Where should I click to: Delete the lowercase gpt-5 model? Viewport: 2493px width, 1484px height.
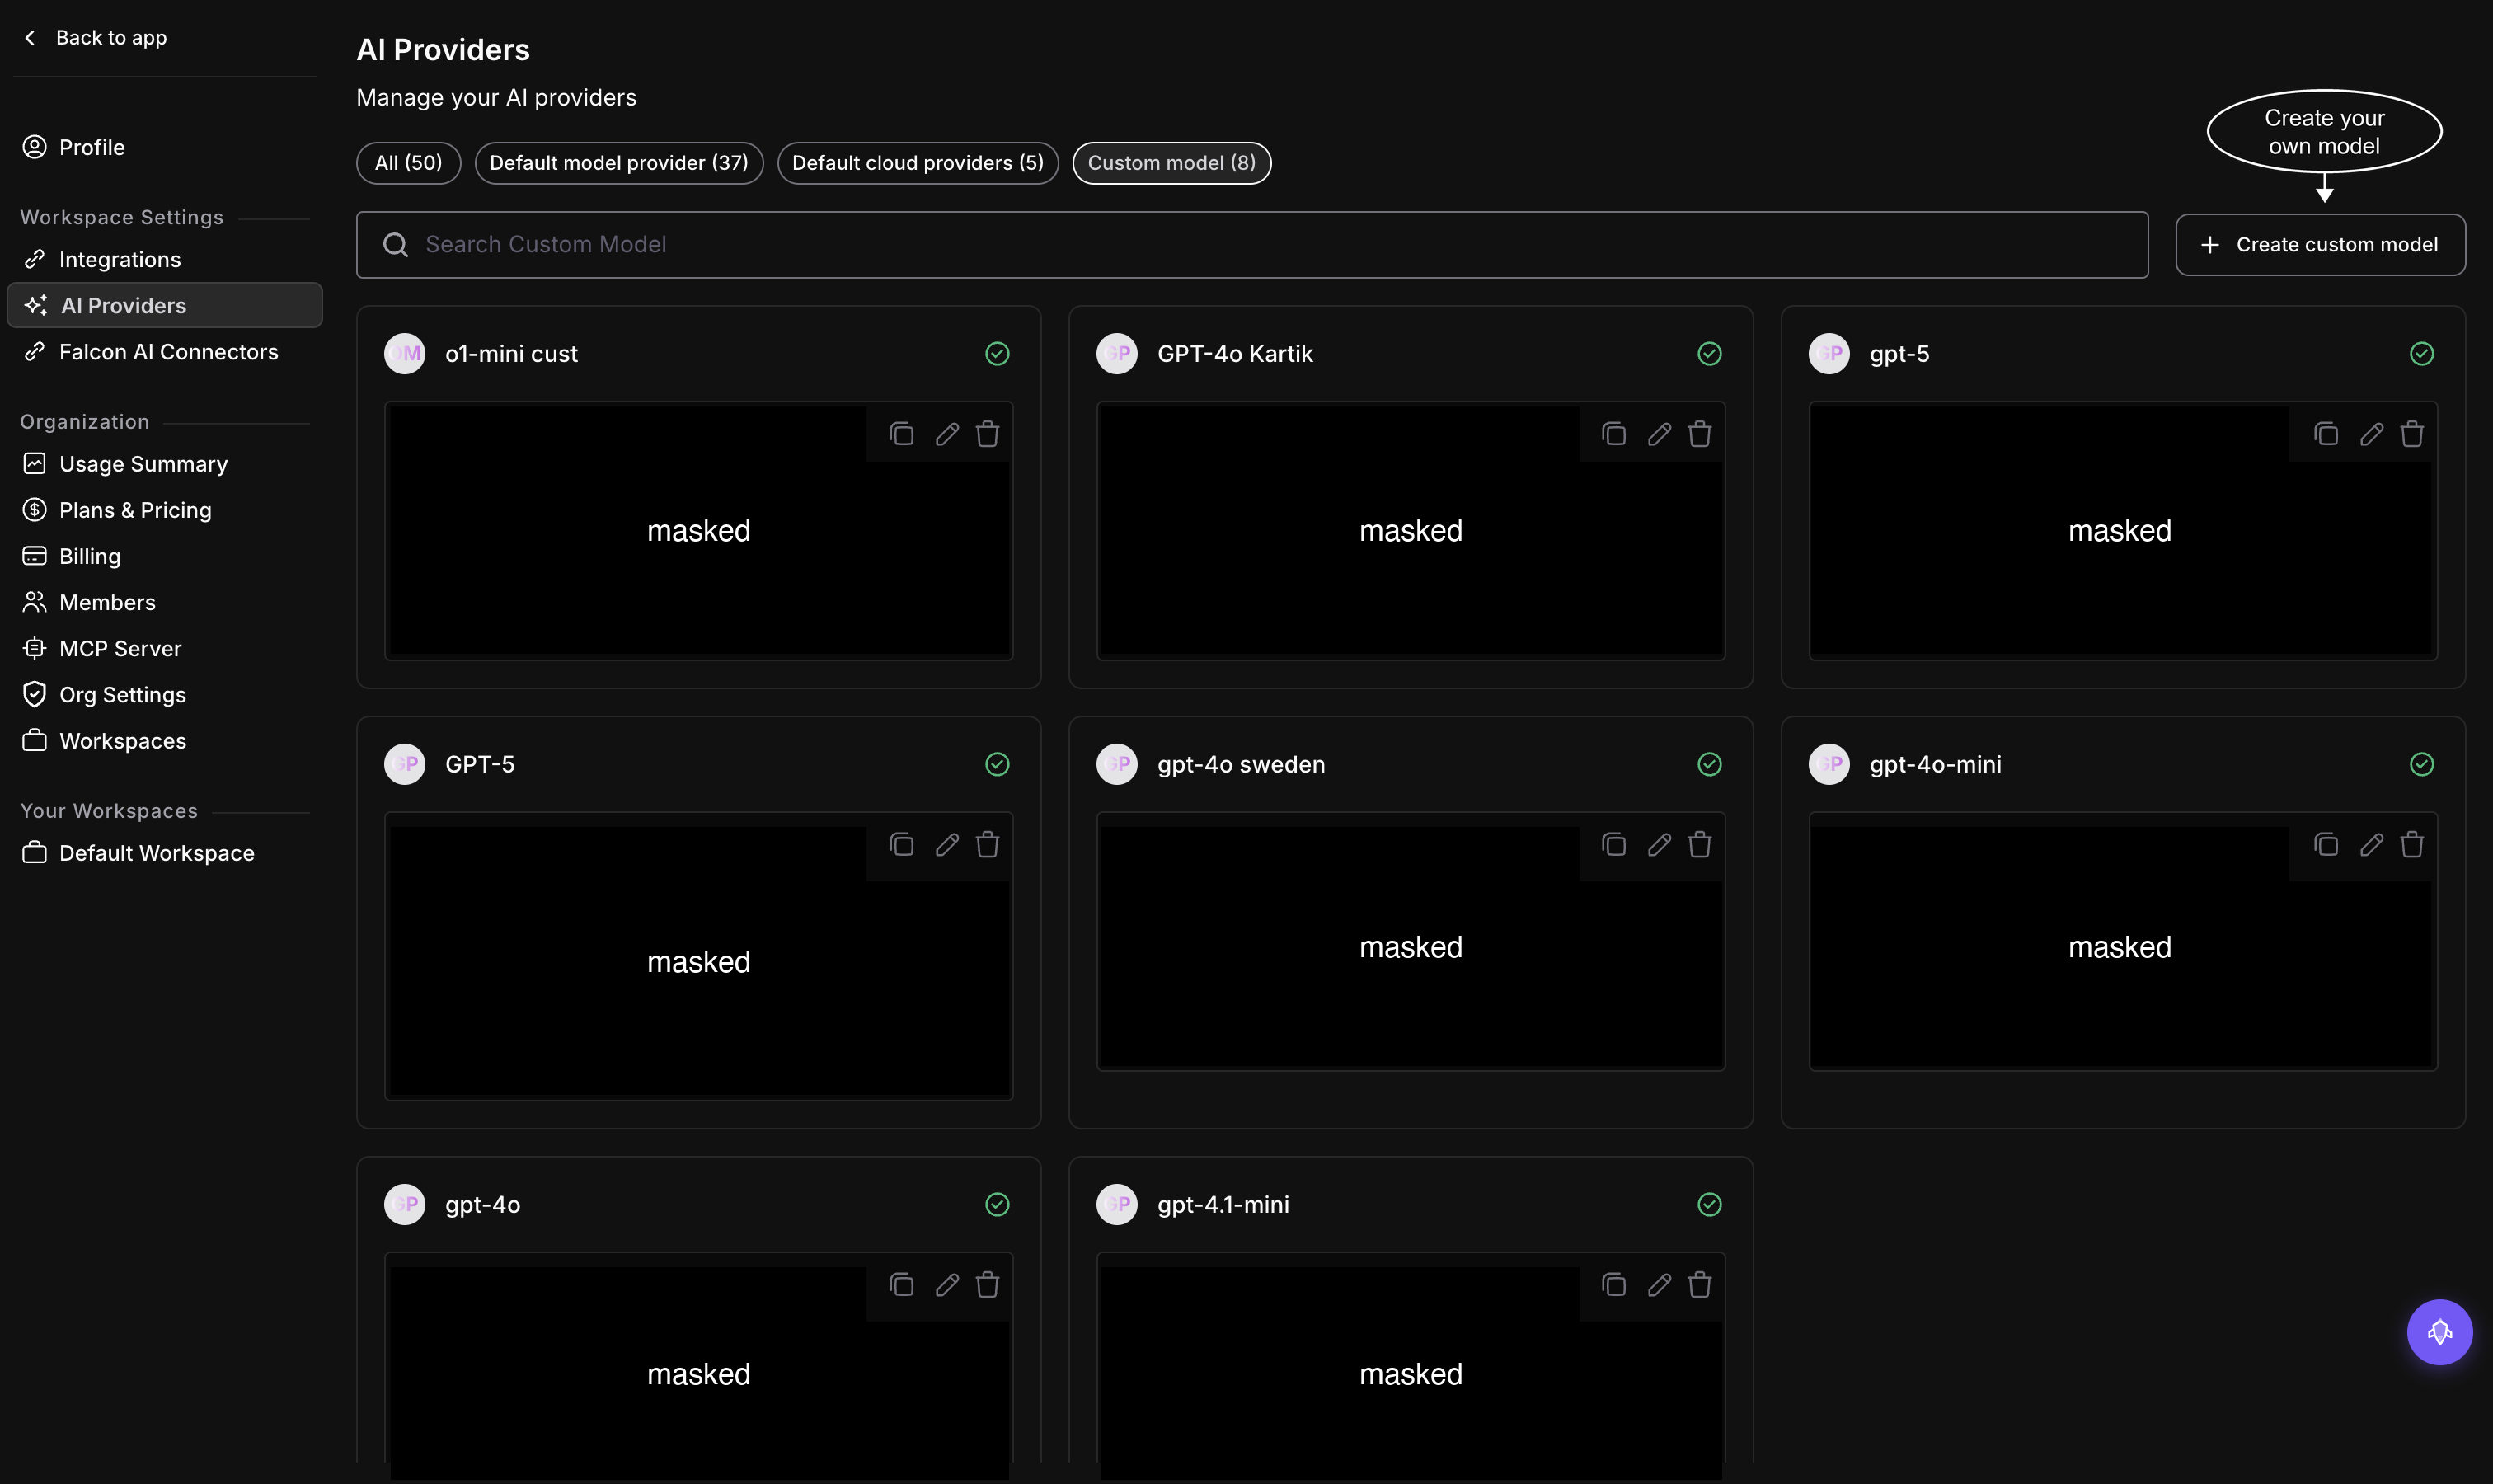point(2412,434)
